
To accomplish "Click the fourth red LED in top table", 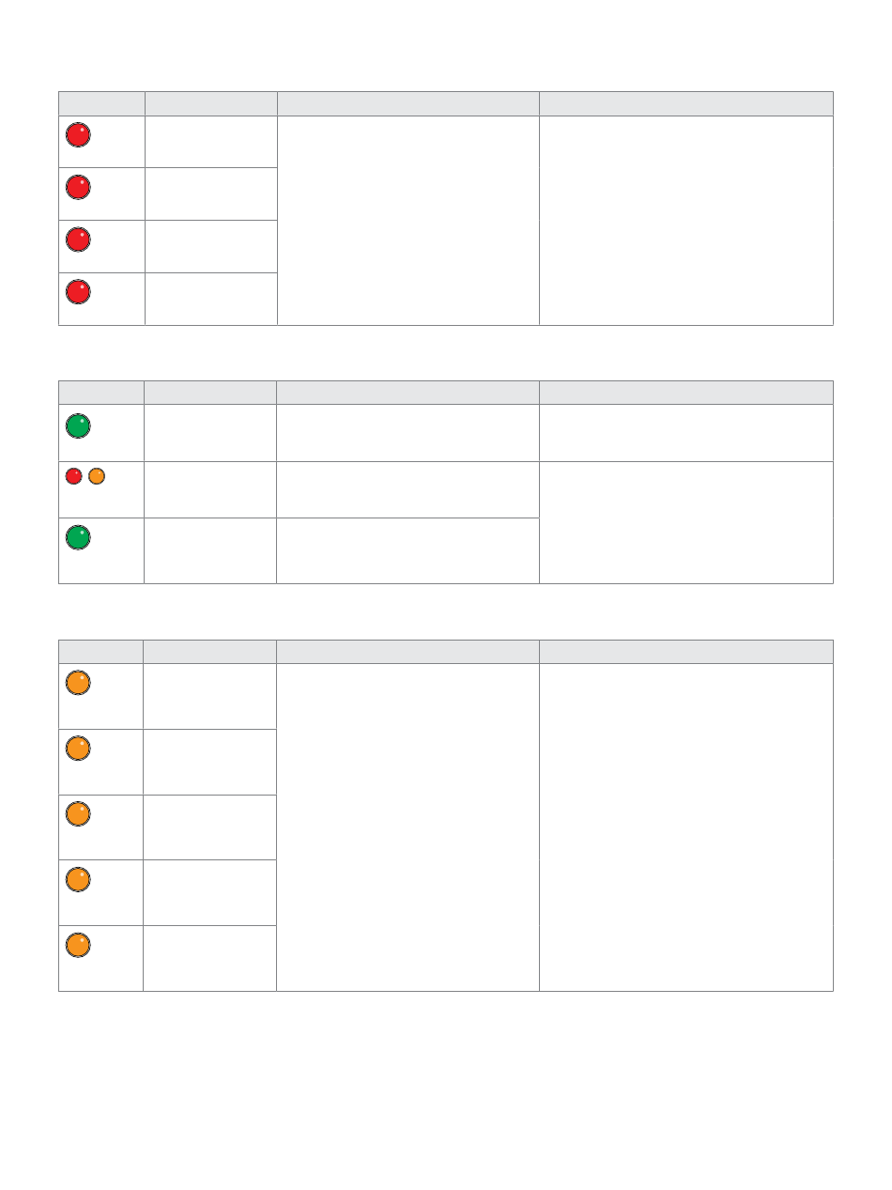I will tap(78, 292).
